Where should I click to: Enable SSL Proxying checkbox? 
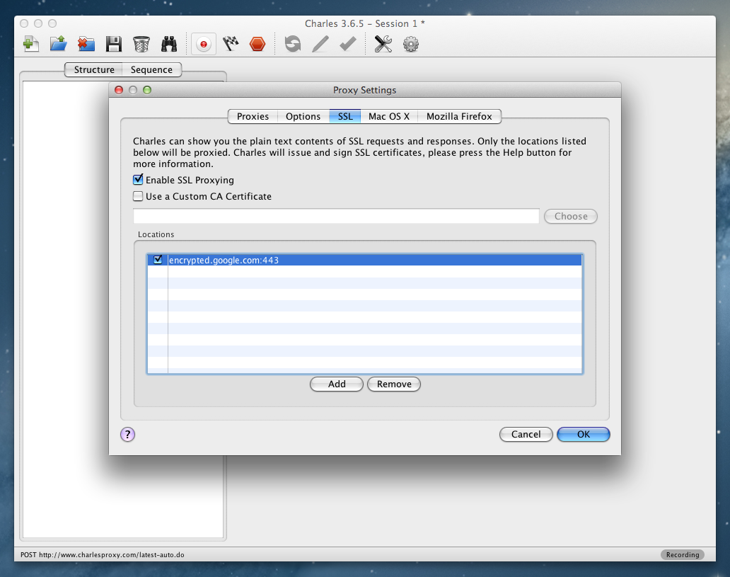138,179
